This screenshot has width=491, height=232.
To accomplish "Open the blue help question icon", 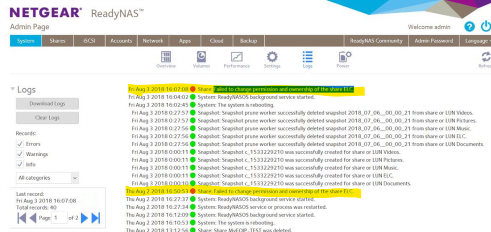I will 469,27.
